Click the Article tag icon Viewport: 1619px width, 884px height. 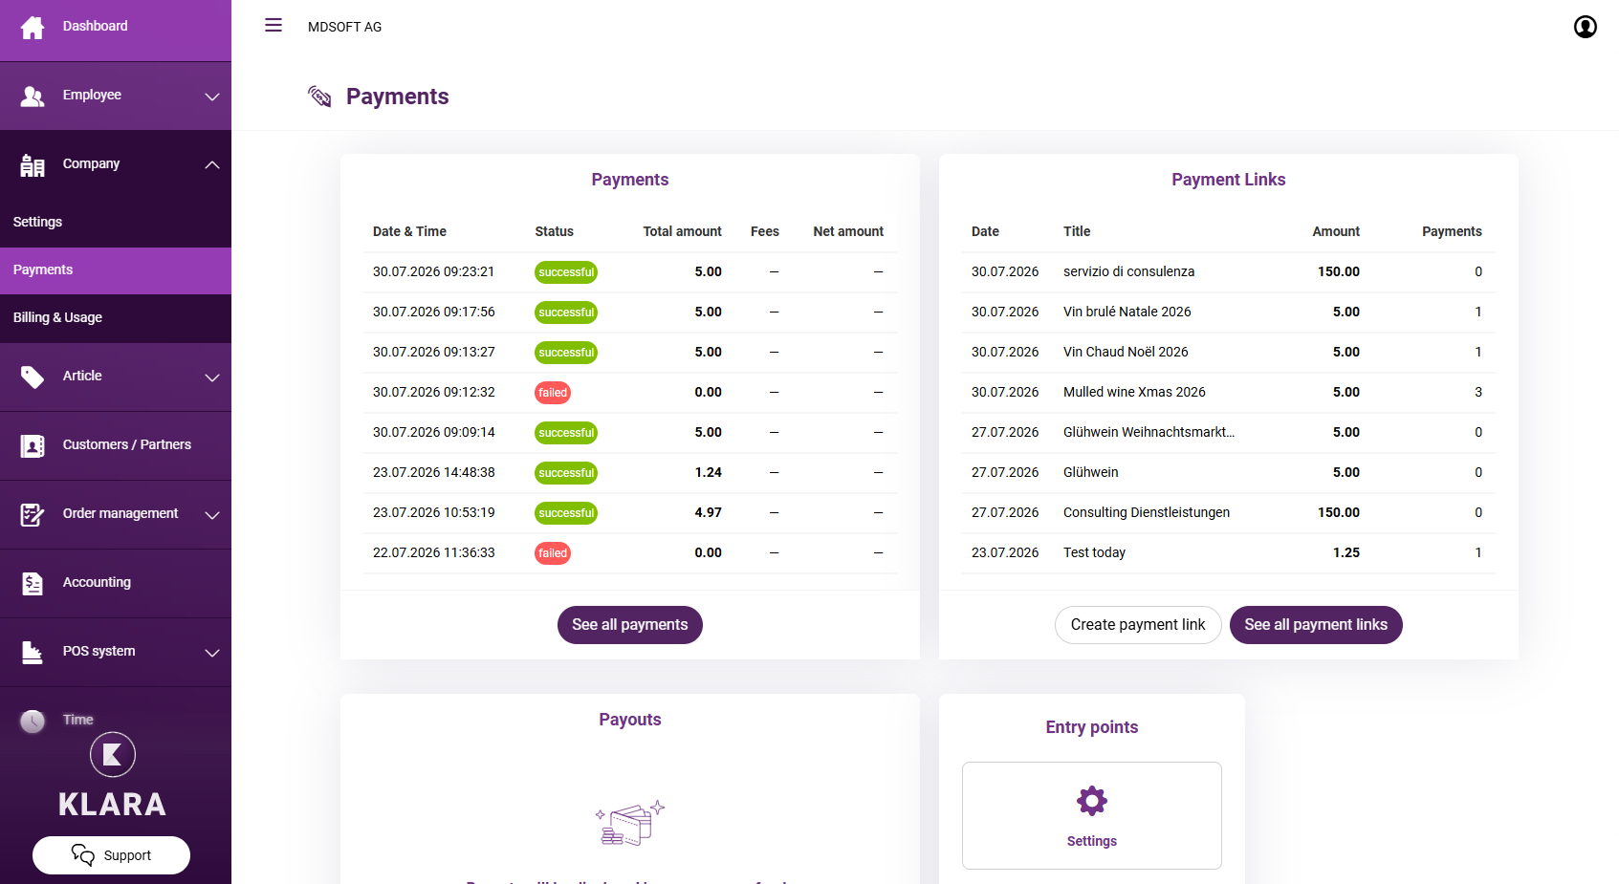coord(33,377)
